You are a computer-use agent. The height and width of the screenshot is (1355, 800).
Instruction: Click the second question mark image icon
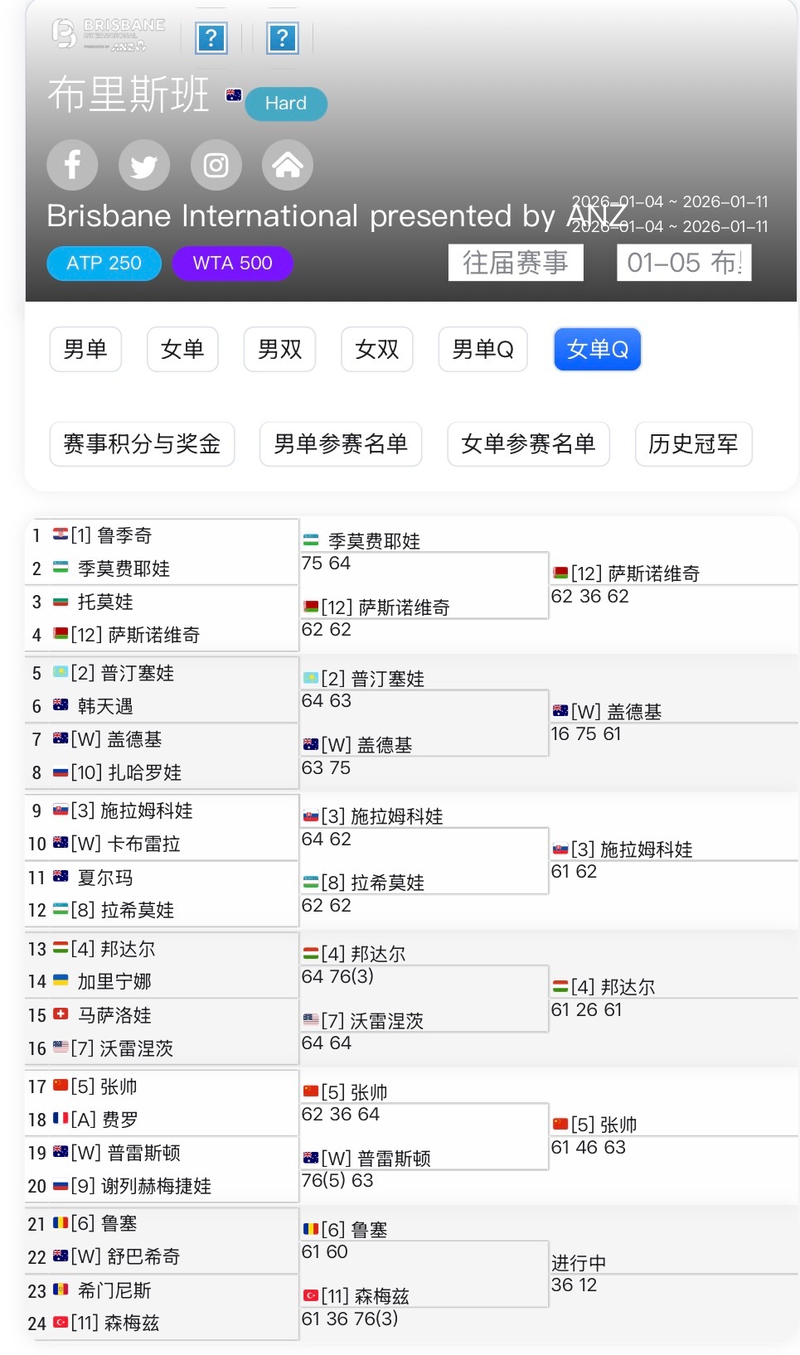(282, 38)
